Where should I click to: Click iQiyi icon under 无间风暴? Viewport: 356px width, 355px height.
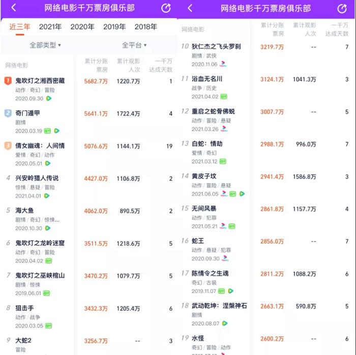pyautogui.click(x=232, y=226)
